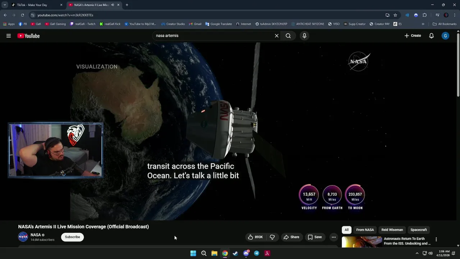Viewport: 460px width, 259px height.
Task: Select the All filter chip
Action: [x=346, y=230]
